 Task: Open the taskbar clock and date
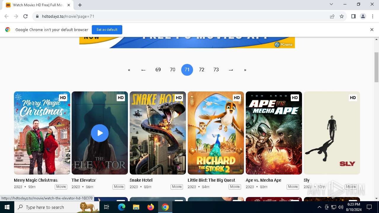354,207
